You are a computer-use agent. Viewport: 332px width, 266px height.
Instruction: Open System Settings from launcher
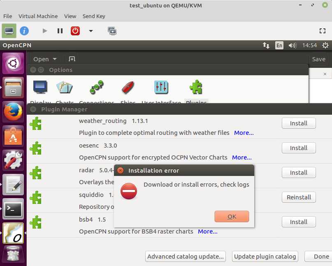click(x=13, y=160)
